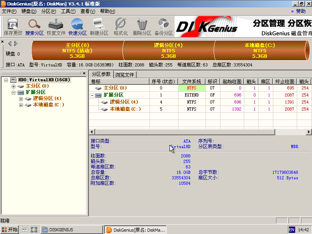Image resolution: width=312 pixels, height=234 pixels.
Task: Click the highlighted NTFS cell of 主分区(0)
Action: pos(192,88)
